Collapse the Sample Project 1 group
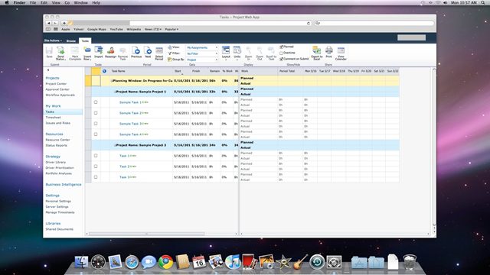The width and height of the screenshot is (490, 275). tap(116, 92)
